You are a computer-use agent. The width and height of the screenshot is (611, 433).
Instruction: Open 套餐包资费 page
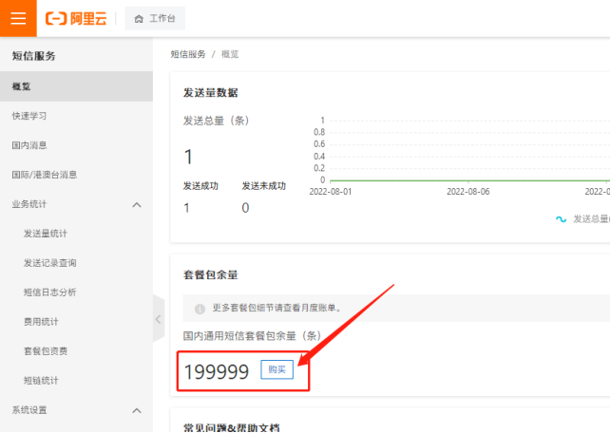pyautogui.click(x=46, y=350)
